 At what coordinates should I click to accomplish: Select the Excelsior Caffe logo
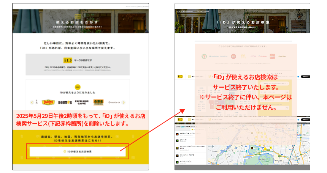pyautogui.click(x=81, y=102)
